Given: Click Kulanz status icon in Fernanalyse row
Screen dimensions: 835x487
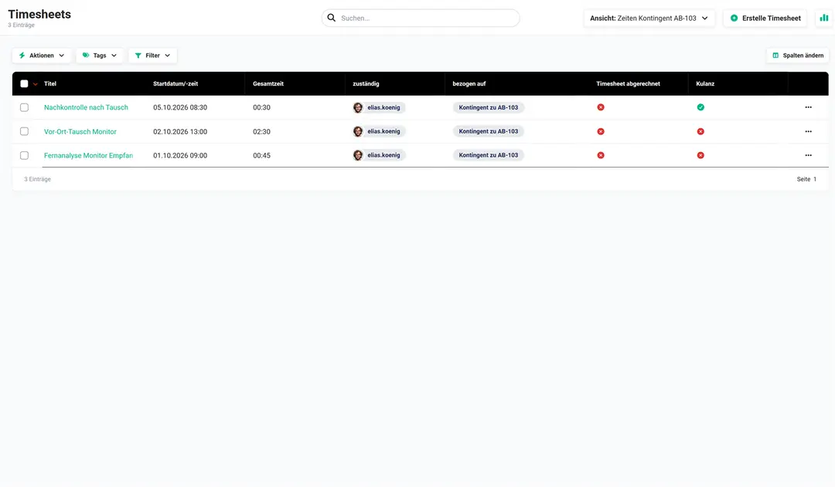Looking at the screenshot, I should [700, 155].
